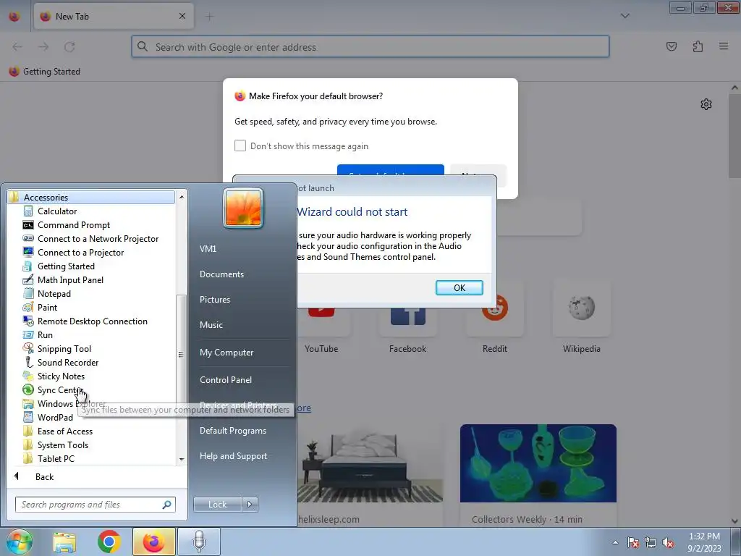Image resolution: width=741 pixels, height=556 pixels.
Task: Launch WordPad
Action: coord(55,418)
